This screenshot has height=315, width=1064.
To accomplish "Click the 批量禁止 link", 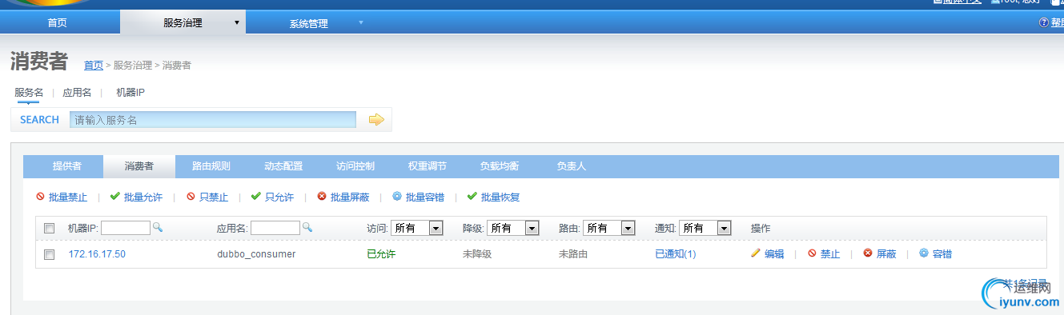I will 68,197.
